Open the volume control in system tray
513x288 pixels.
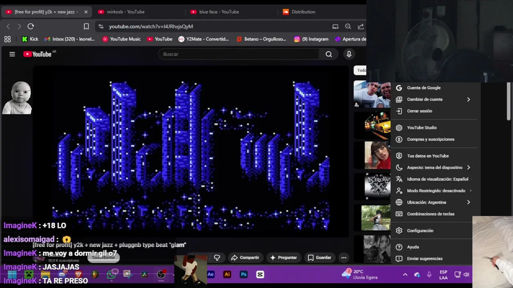pyautogui.click(x=466, y=274)
